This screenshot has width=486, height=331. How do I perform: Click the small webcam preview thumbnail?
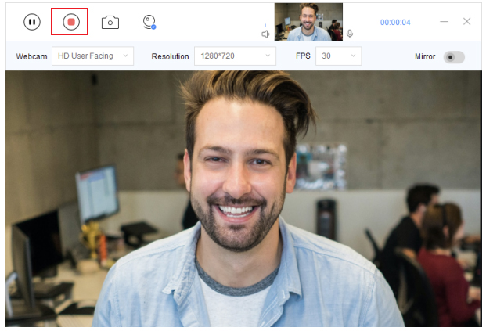pyautogui.click(x=308, y=22)
